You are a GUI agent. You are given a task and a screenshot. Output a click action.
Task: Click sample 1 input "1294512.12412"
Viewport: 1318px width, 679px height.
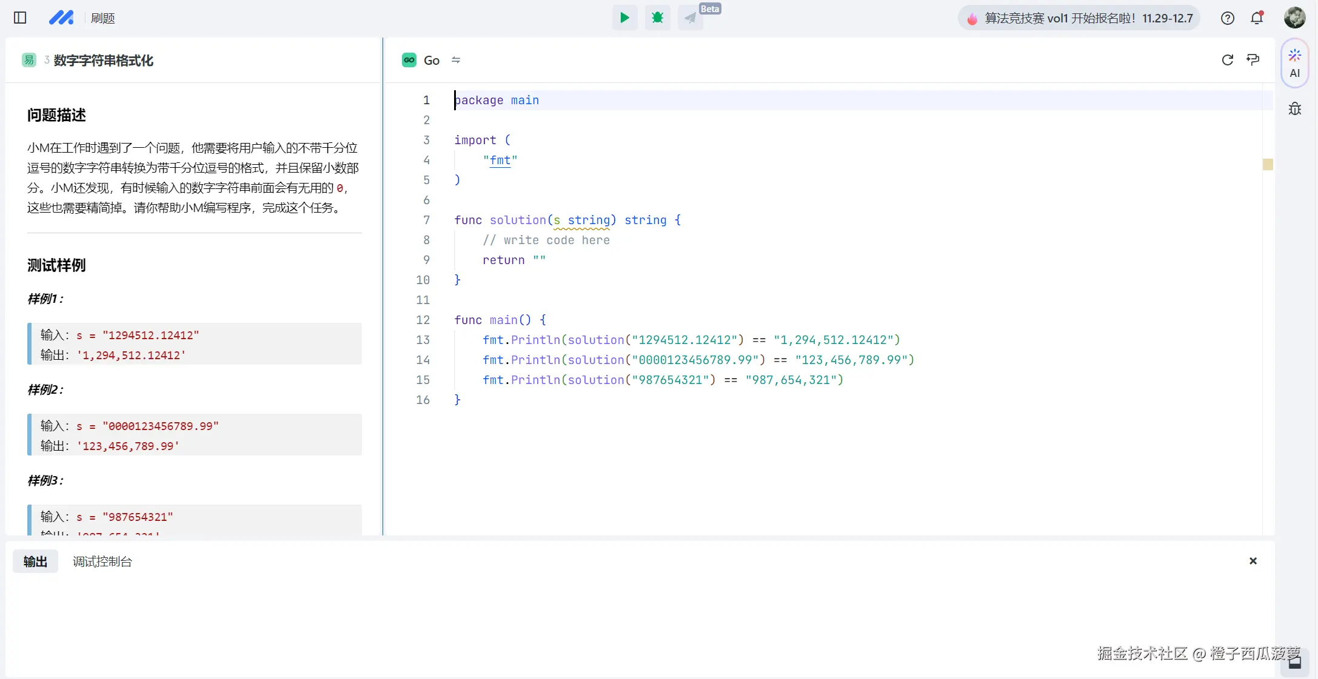click(x=150, y=335)
